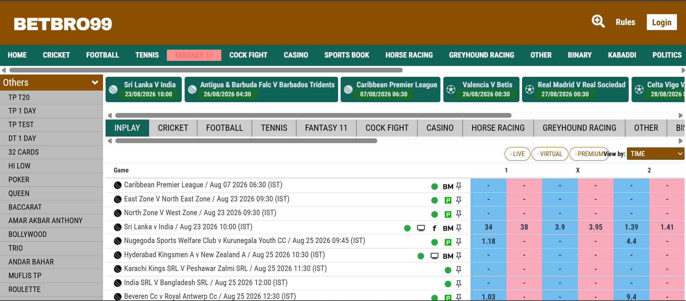Switch to the HORSE RACING tab
Image resolution: width=686 pixels, height=301 pixels.
click(x=498, y=128)
